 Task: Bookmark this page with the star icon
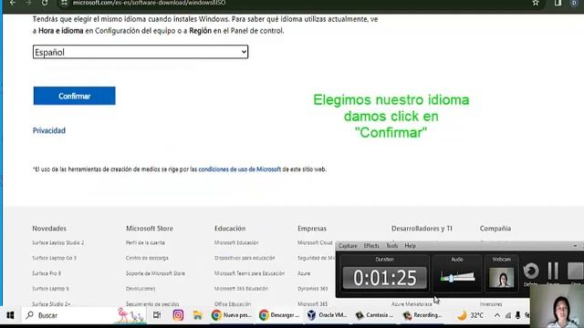coord(536,3)
